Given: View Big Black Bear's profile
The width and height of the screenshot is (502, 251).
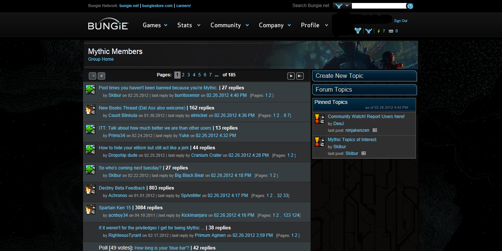Looking at the screenshot, I should coord(190,175).
